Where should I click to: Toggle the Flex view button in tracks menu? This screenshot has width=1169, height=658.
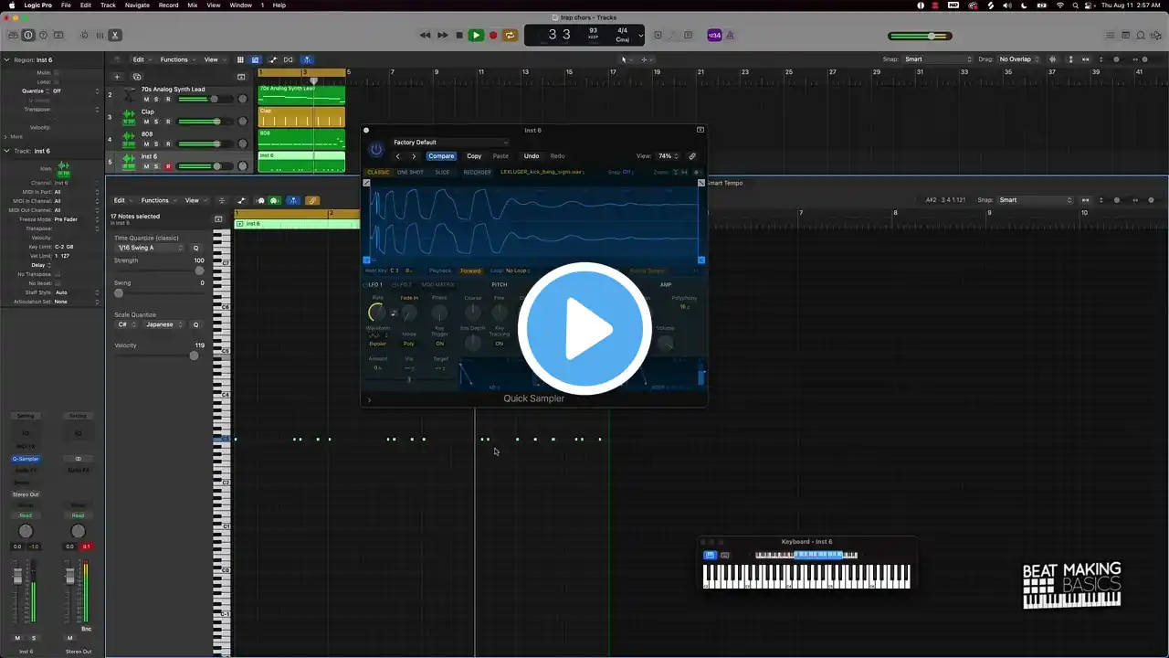click(x=290, y=59)
